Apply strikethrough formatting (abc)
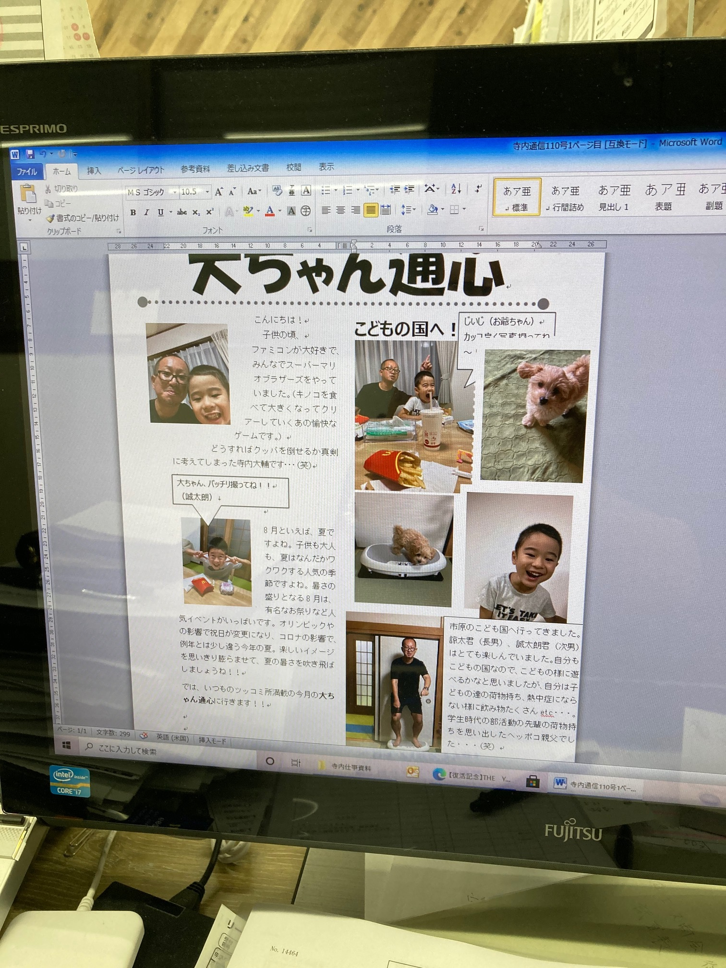726x968 pixels. tap(181, 212)
